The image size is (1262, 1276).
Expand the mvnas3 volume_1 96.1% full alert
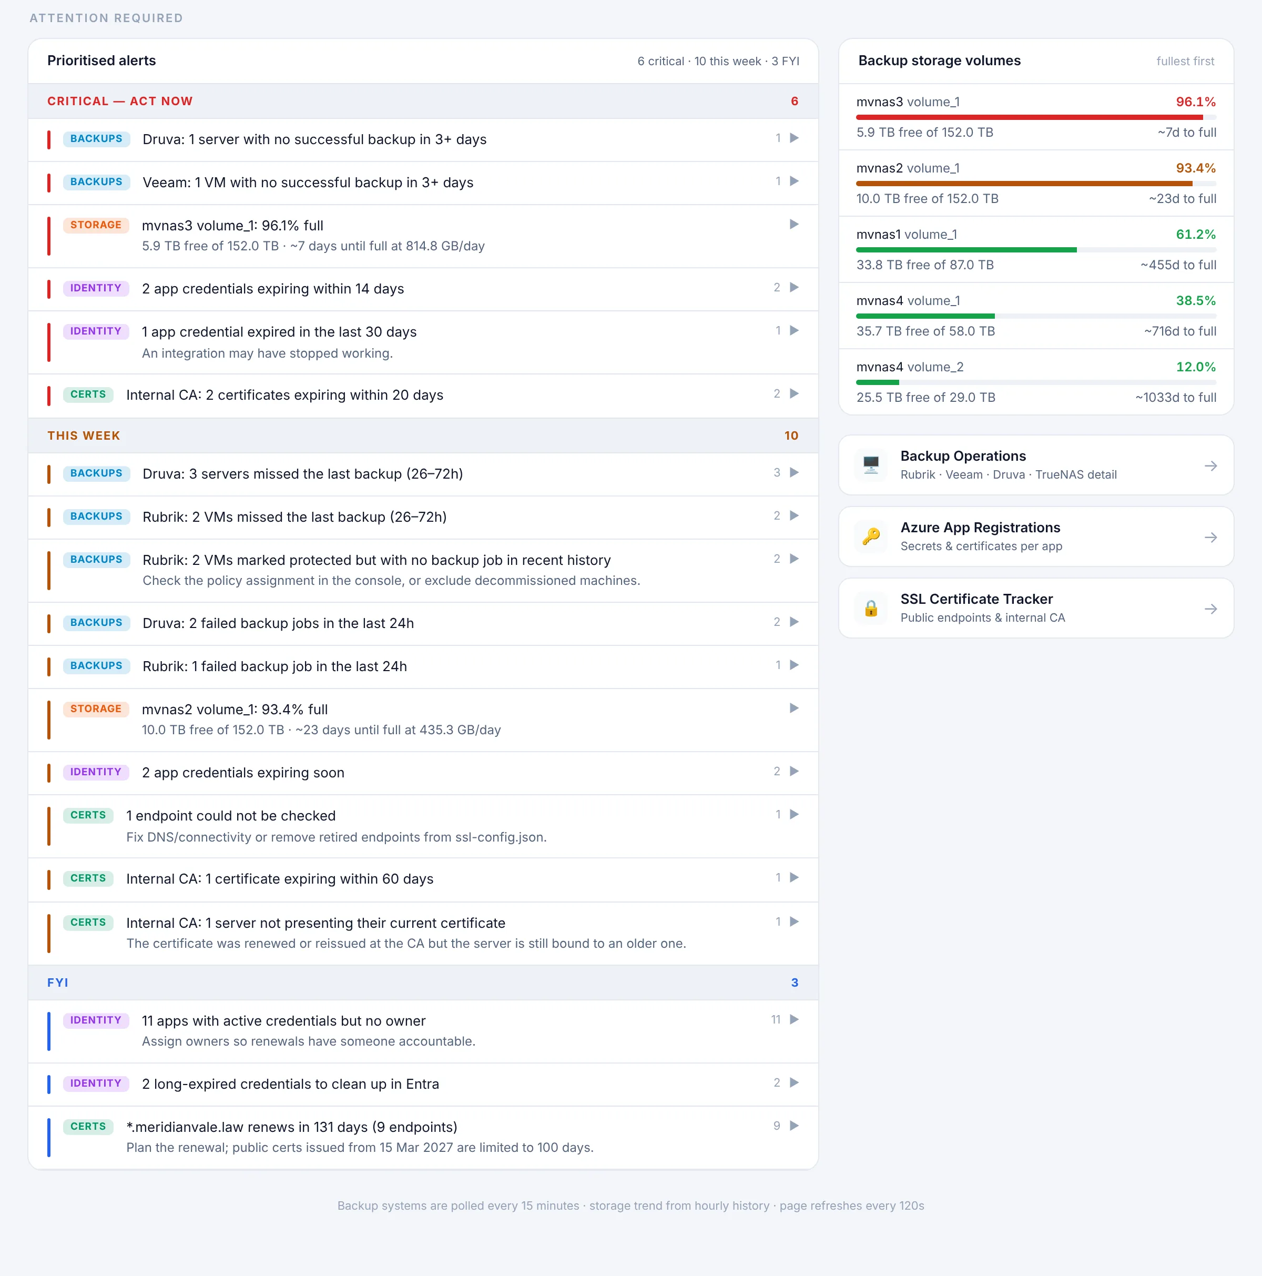pyautogui.click(x=794, y=224)
